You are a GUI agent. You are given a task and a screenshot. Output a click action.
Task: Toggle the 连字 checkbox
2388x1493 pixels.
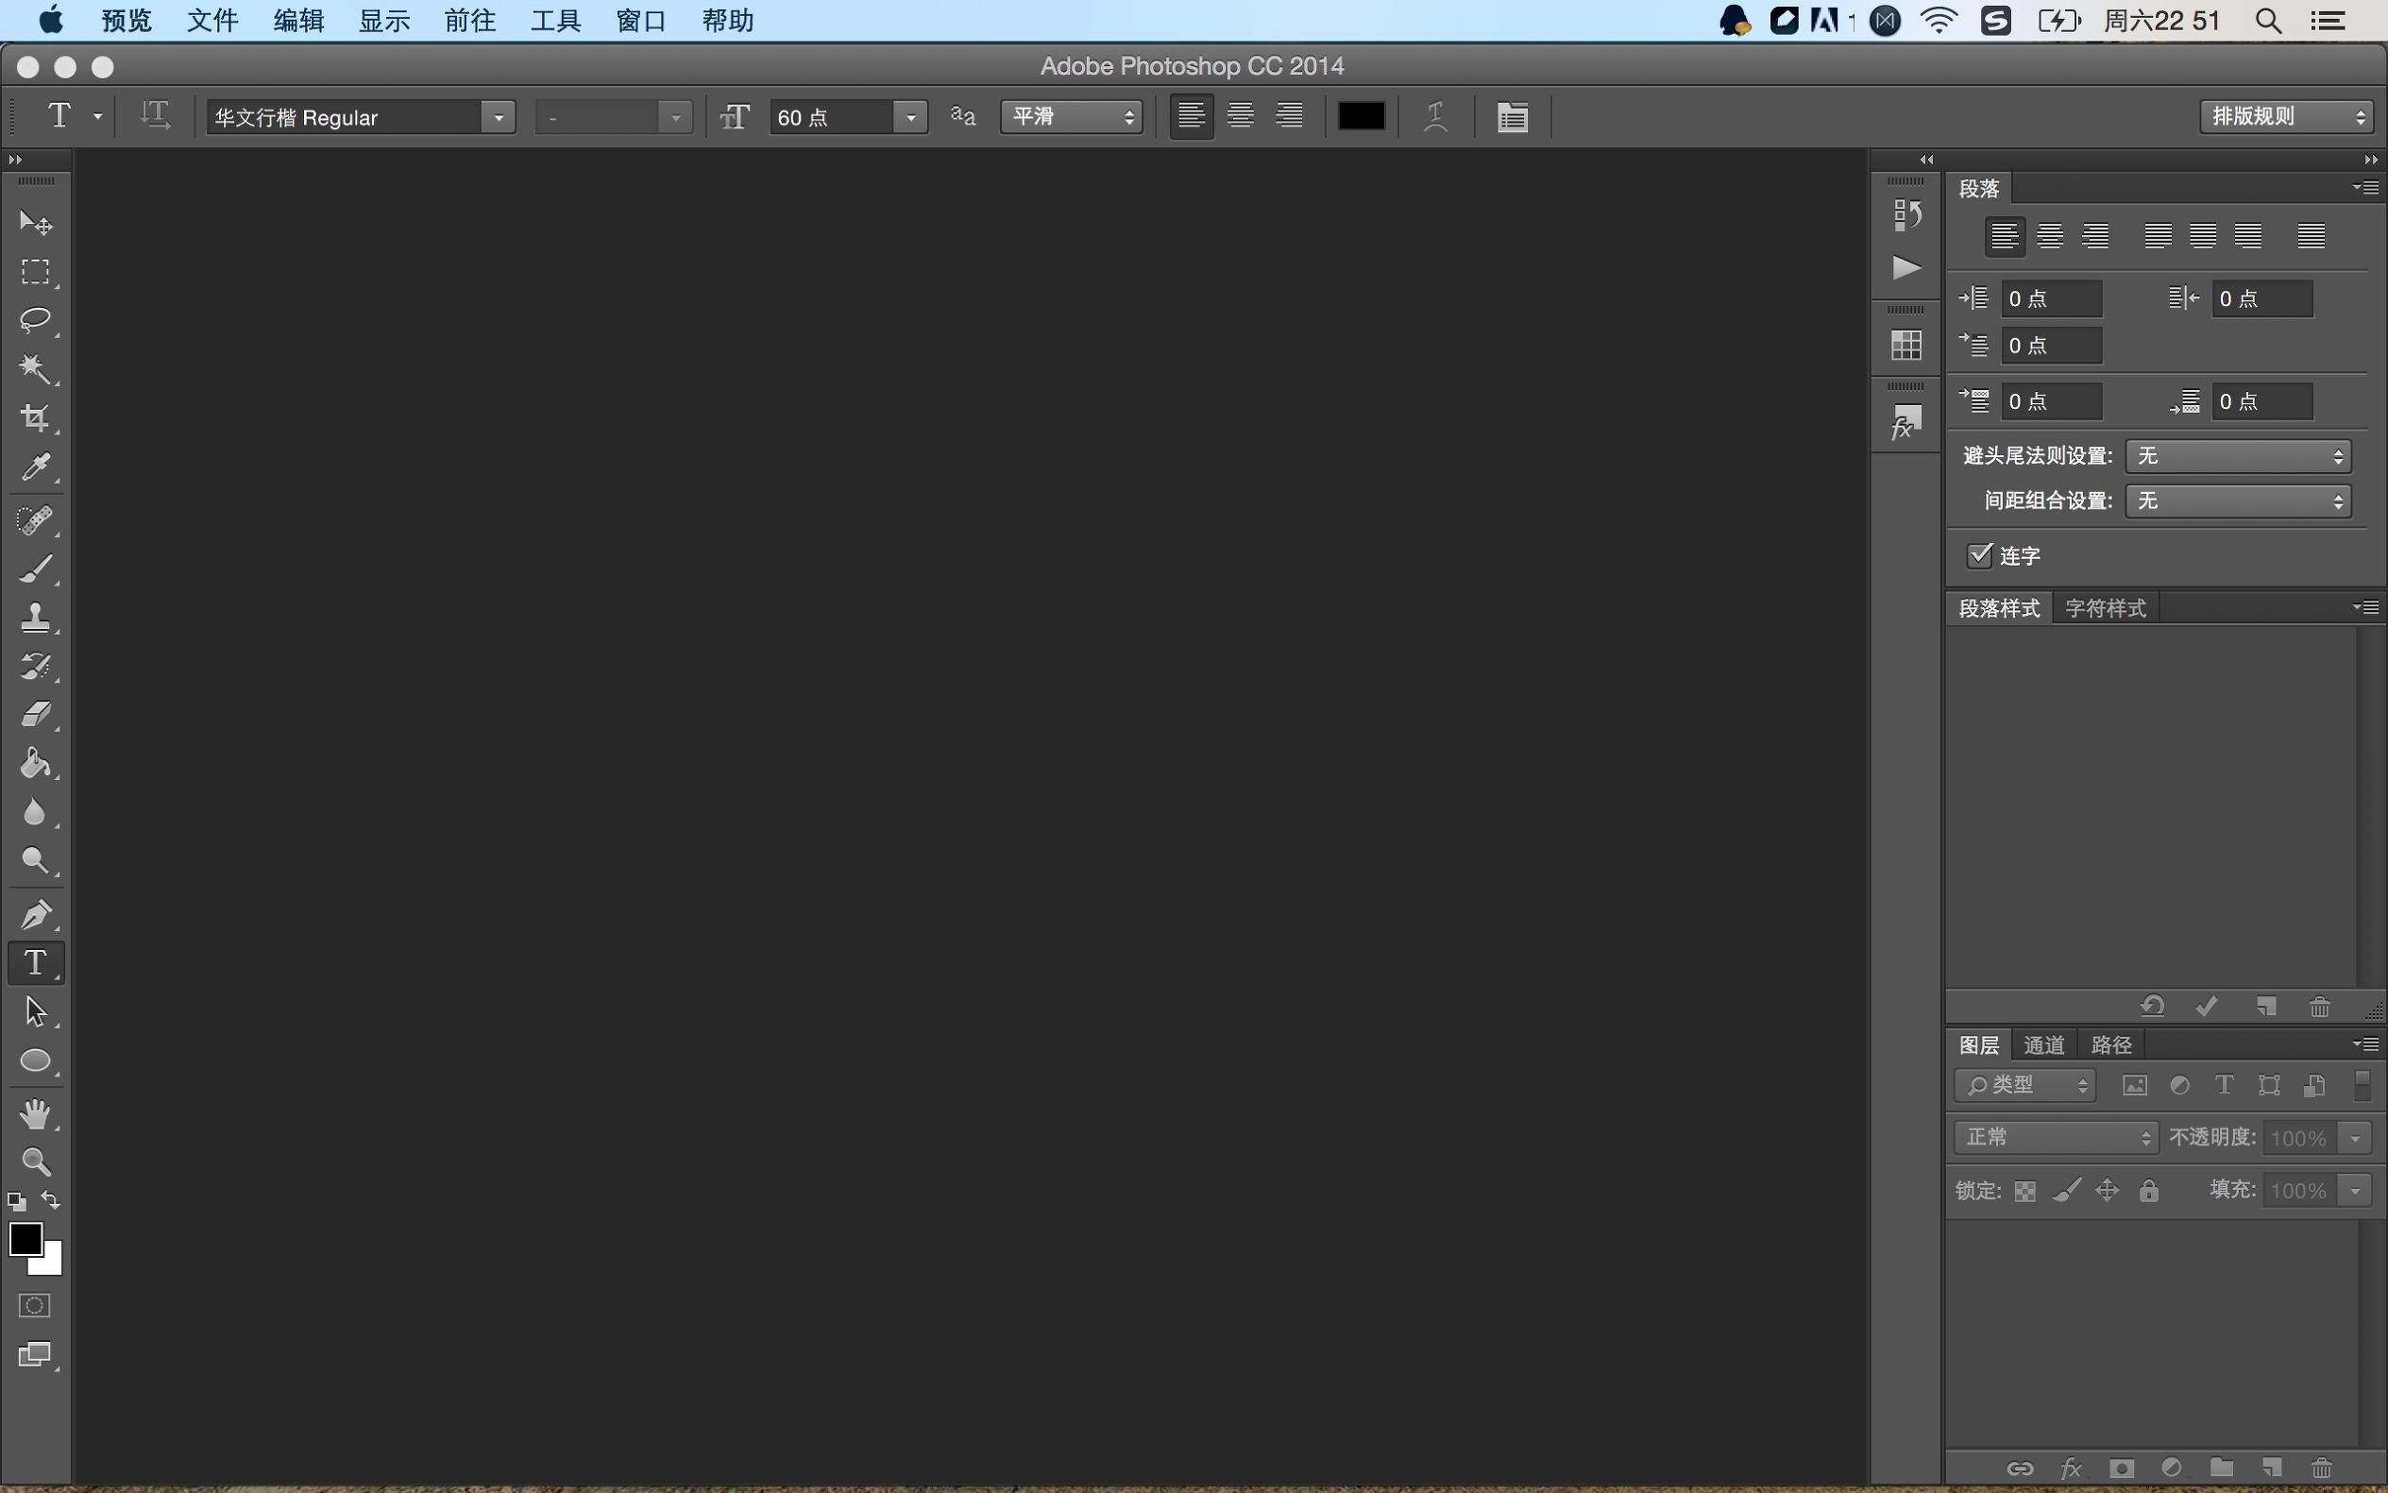point(1978,555)
